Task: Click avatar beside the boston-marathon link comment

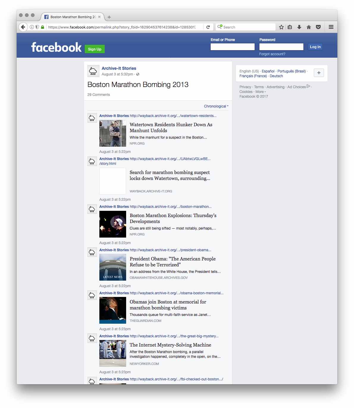Action: pyautogui.click(x=92, y=209)
